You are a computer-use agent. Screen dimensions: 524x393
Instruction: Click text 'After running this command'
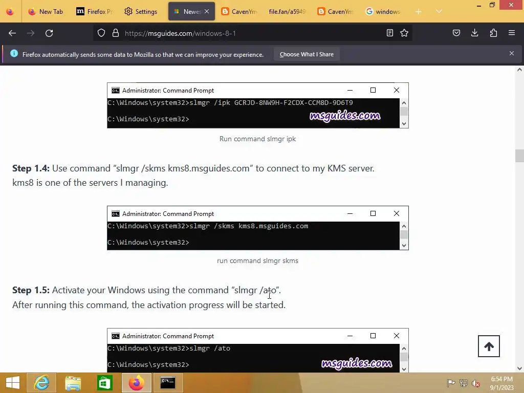(x=70, y=305)
